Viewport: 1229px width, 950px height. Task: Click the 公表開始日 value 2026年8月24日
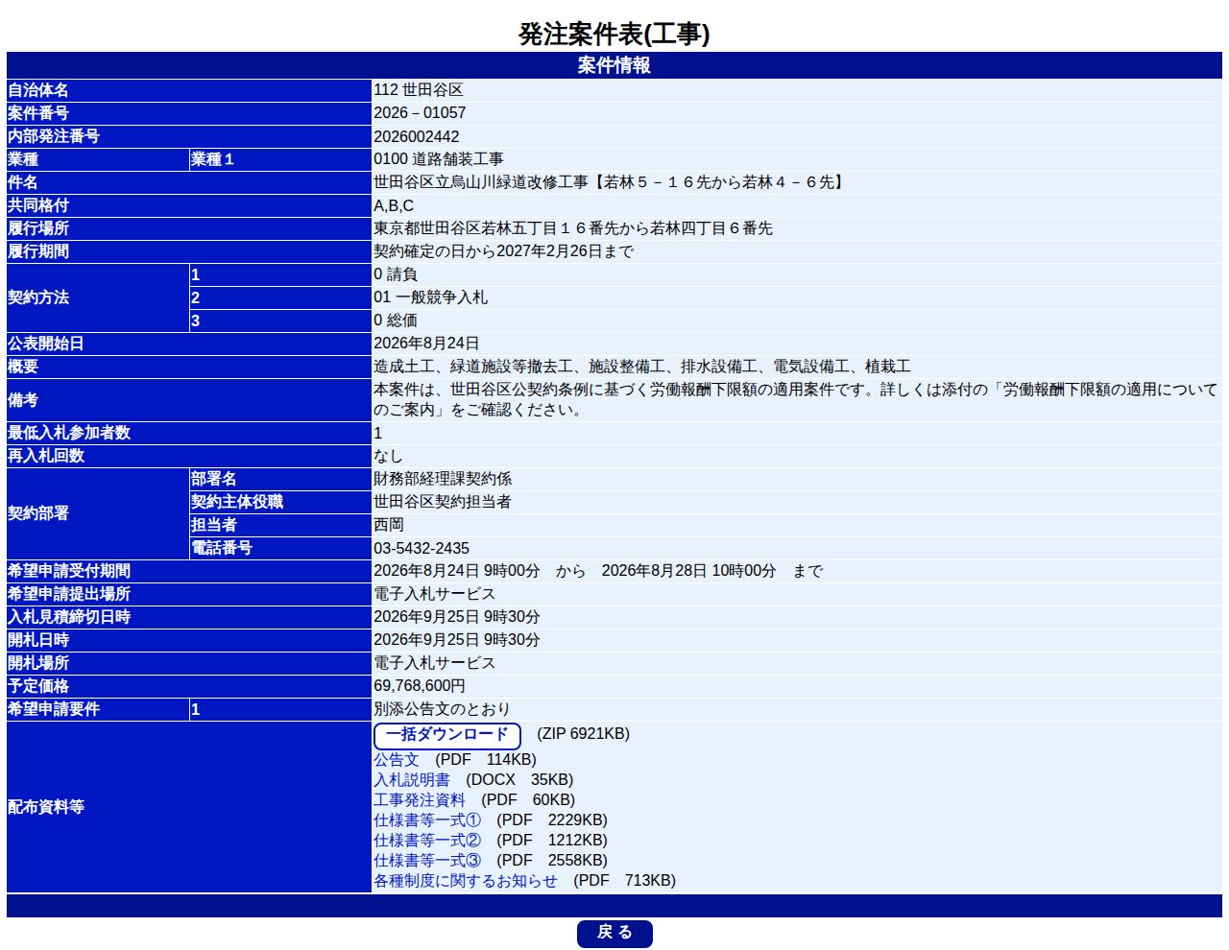(x=426, y=344)
